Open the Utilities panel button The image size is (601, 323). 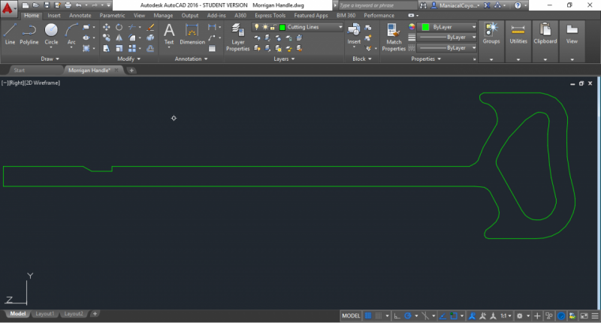click(x=518, y=36)
